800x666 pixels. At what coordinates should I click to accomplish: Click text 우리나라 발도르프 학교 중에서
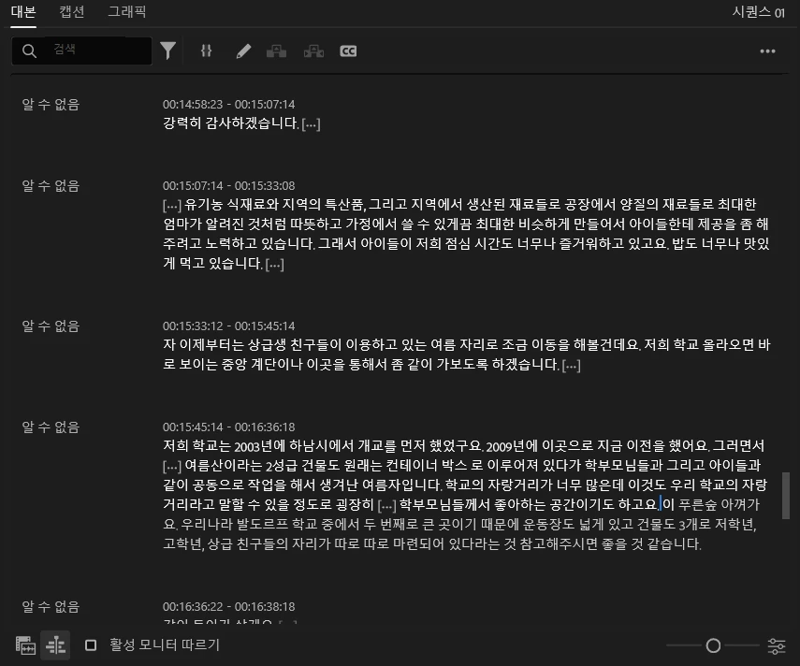click(271, 524)
